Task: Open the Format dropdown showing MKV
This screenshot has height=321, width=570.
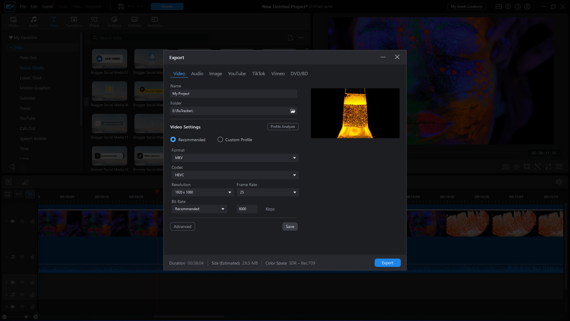Action: pos(235,158)
